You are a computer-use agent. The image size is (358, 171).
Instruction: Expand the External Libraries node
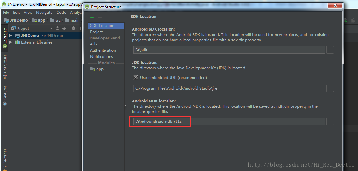tap(11, 42)
